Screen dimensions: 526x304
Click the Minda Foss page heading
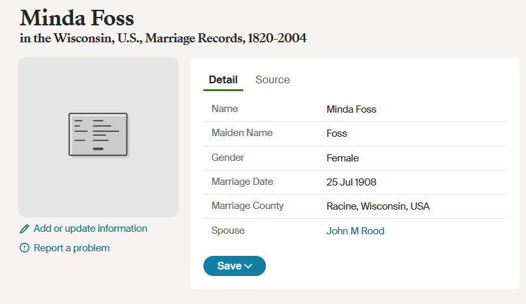tap(77, 18)
